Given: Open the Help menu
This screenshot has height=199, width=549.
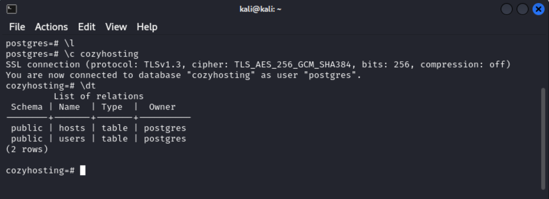Looking at the screenshot, I should [147, 27].
